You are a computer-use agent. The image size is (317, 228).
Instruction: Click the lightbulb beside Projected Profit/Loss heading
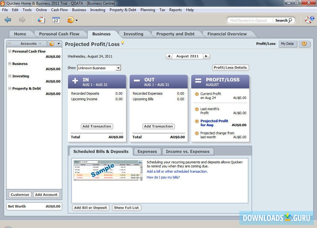123,44
